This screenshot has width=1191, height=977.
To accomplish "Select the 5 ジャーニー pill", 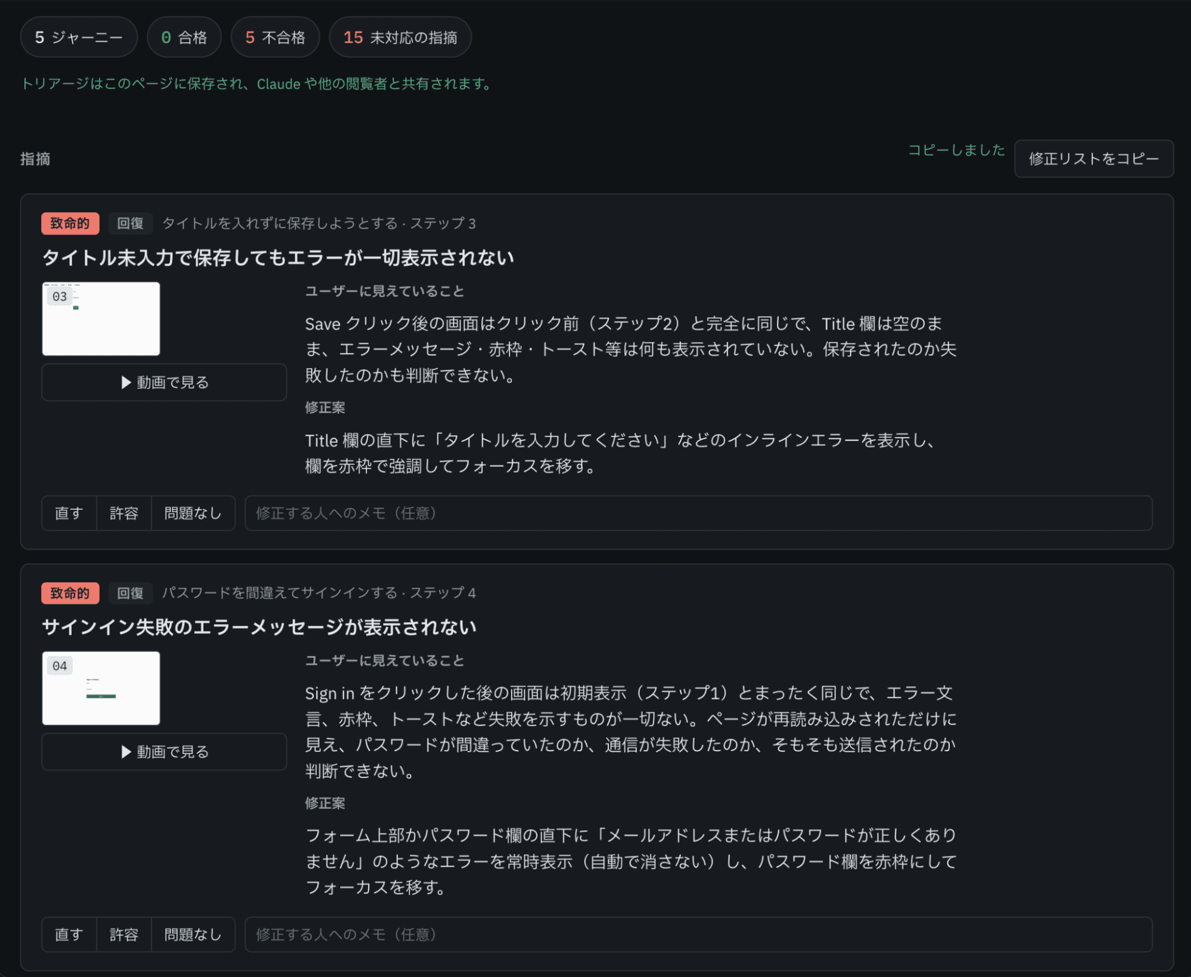I will click(x=79, y=38).
